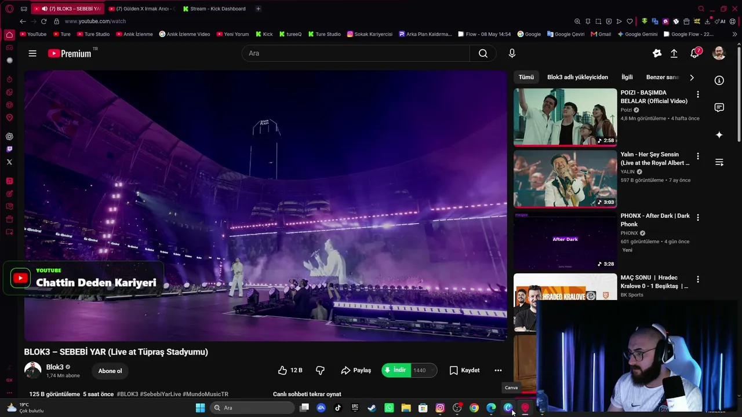This screenshot has height=417, width=742.
Task: Open YouTube notifications bell
Action: click(694, 53)
